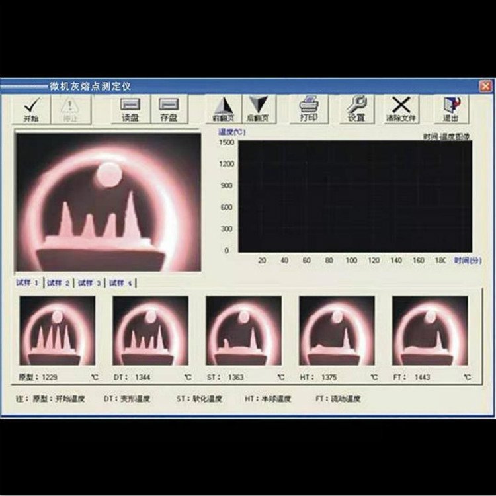Switch to the 试样 2 tab
The width and height of the screenshot is (496, 496).
(59, 283)
